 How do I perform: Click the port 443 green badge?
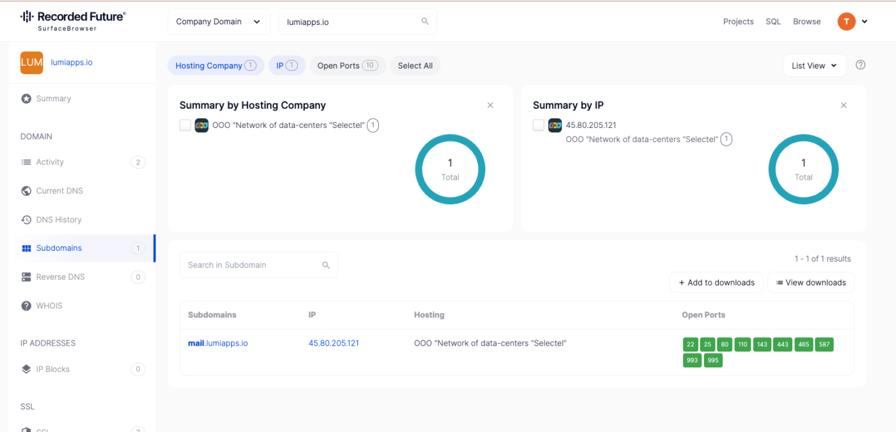pos(783,344)
